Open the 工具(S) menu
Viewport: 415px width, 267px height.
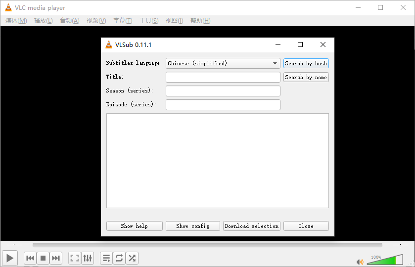pos(149,21)
